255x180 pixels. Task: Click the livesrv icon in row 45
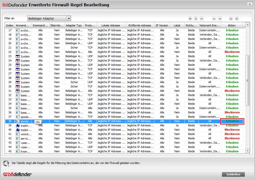18,152
